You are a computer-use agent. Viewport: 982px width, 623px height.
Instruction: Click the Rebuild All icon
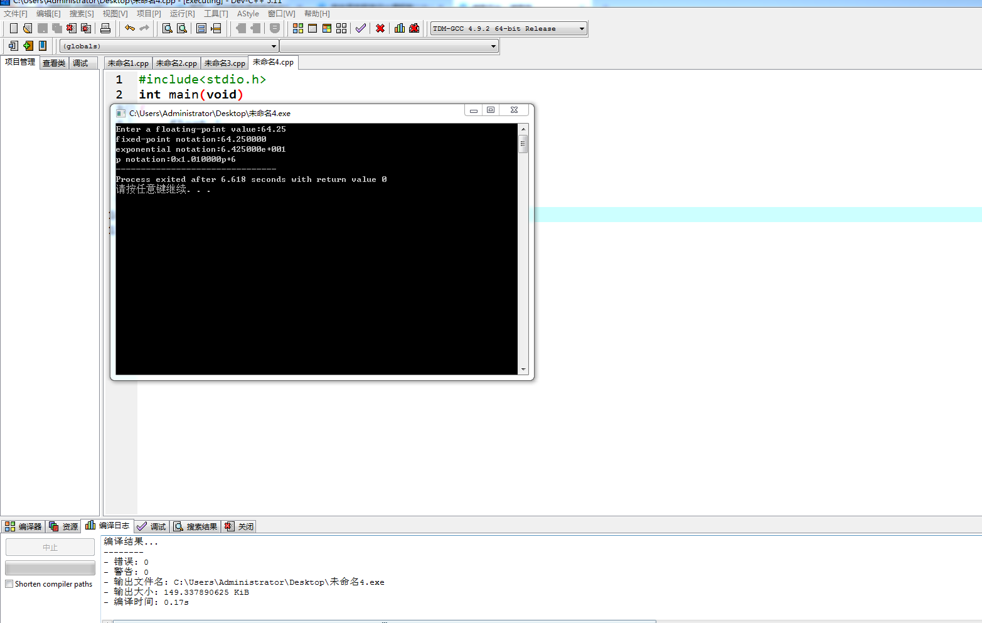(341, 28)
